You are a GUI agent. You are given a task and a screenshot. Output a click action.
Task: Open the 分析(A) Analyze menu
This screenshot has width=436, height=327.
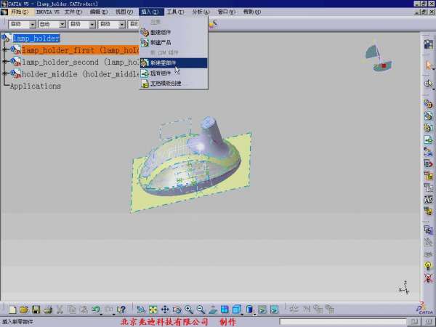point(201,12)
